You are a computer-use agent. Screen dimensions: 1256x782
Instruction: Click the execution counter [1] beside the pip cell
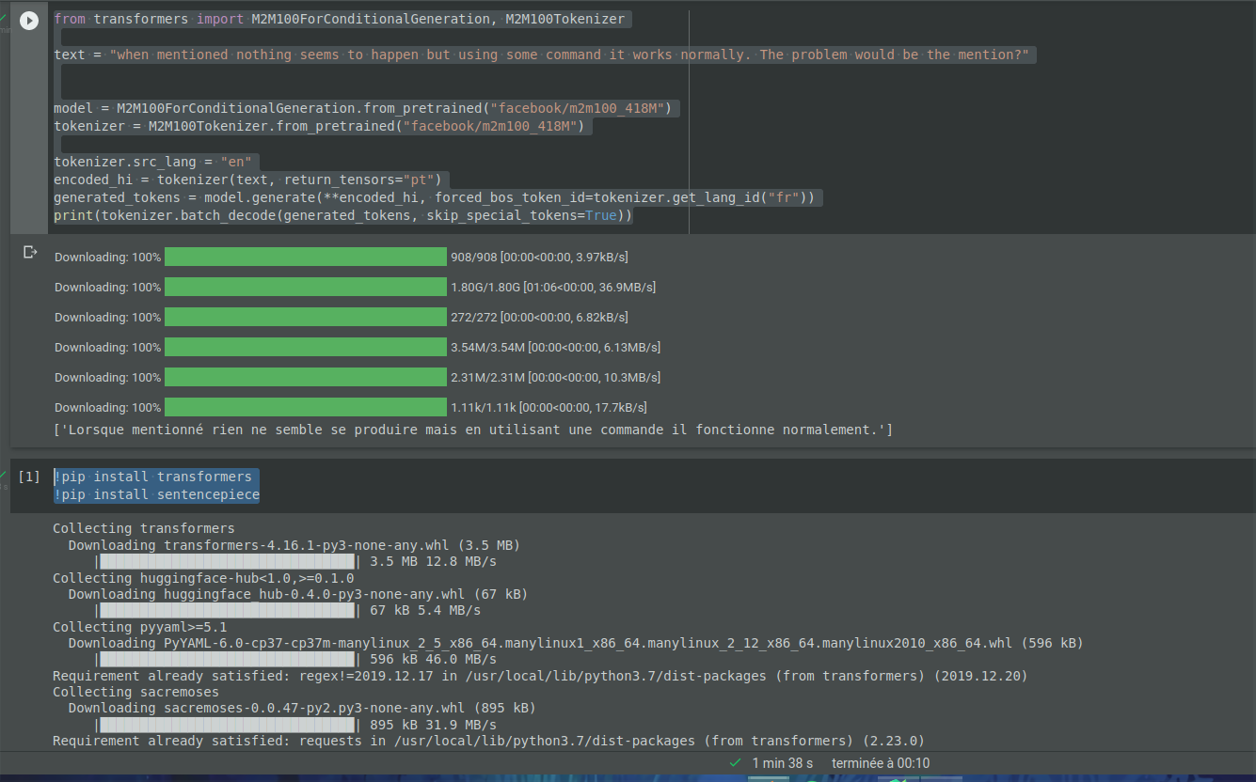point(28,477)
